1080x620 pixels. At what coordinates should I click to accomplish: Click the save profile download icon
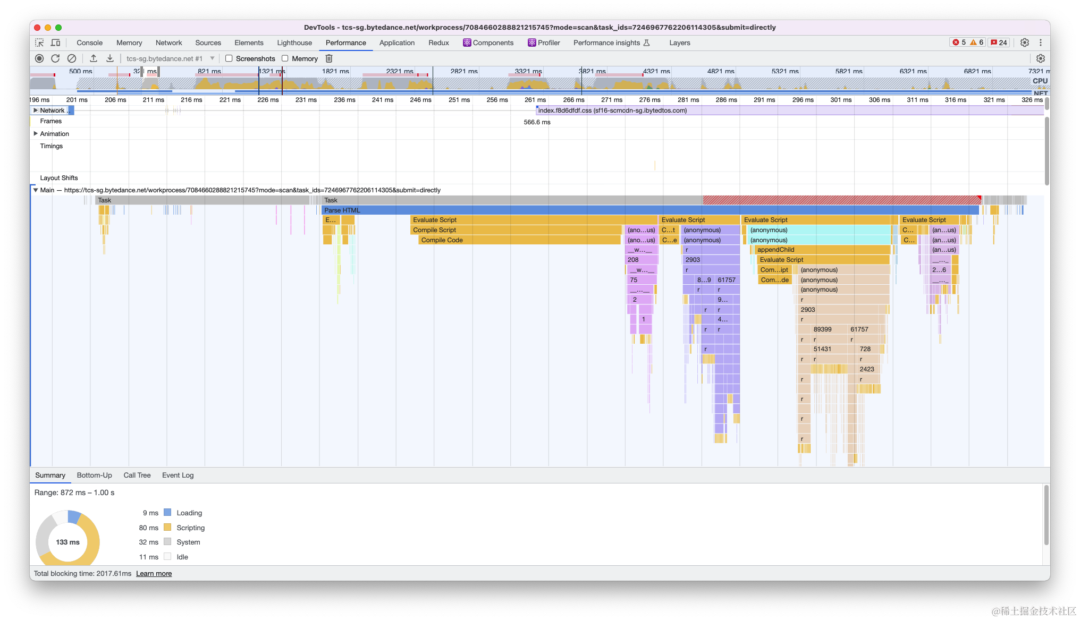(x=110, y=58)
